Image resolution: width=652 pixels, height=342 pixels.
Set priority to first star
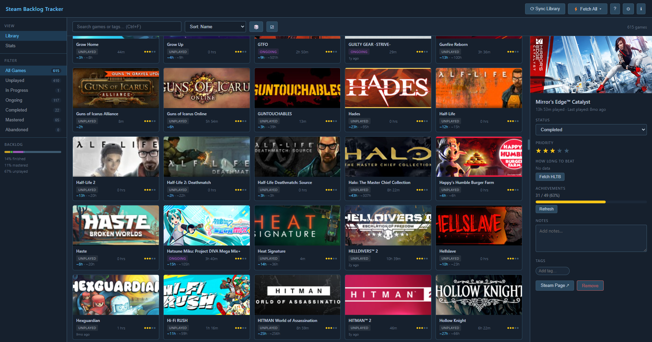[538, 151]
